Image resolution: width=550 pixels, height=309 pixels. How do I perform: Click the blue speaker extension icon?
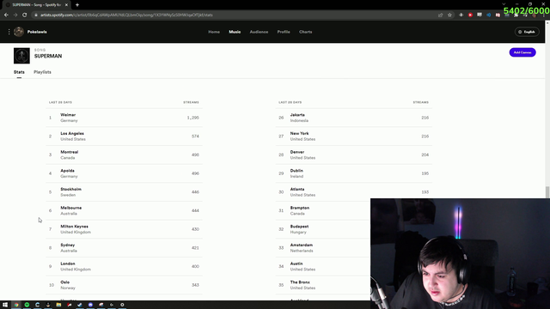coord(489,15)
